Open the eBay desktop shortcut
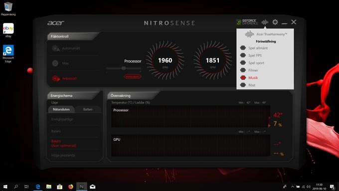This screenshot has height=191, width=339. [x=8, y=30]
